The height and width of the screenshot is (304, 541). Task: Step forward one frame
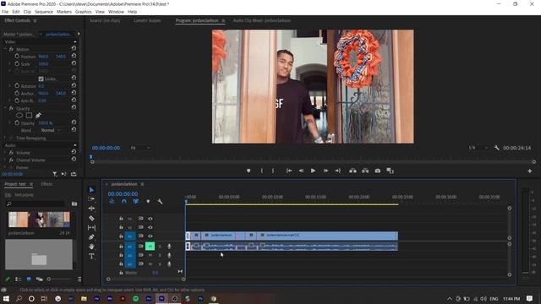click(325, 171)
